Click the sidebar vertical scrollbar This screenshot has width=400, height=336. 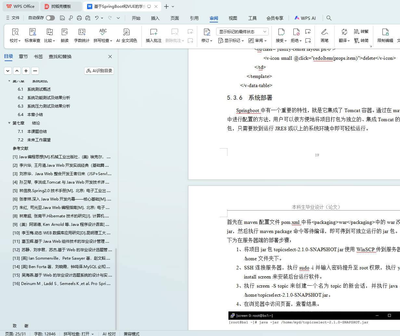tap(116, 286)
